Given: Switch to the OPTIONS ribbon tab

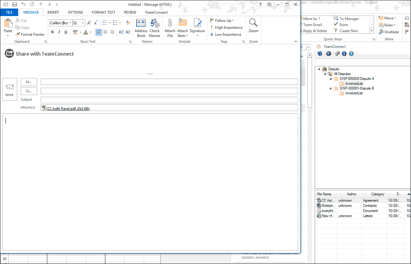Looking at the screenshot, I should pos(75,12).
